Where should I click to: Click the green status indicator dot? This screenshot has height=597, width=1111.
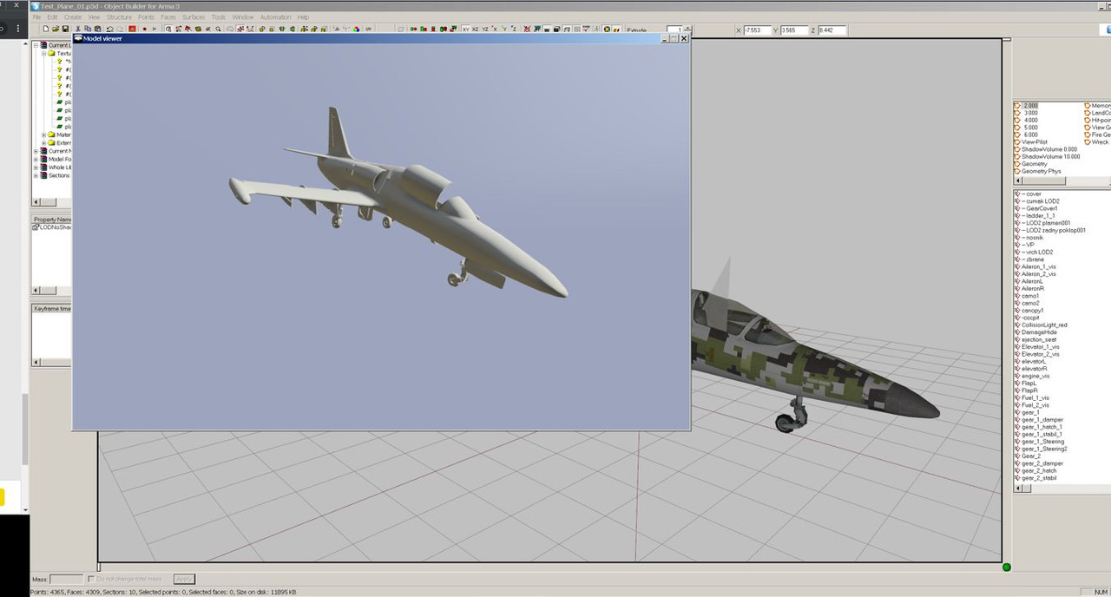point(1007,567)
